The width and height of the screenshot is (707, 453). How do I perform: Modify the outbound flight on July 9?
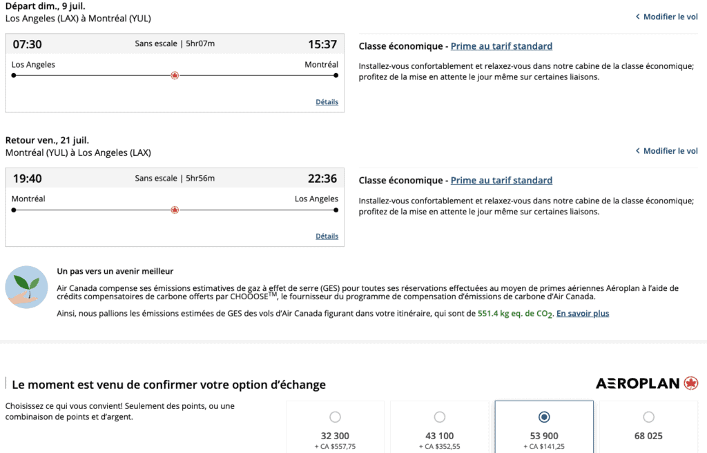[670, 17]
